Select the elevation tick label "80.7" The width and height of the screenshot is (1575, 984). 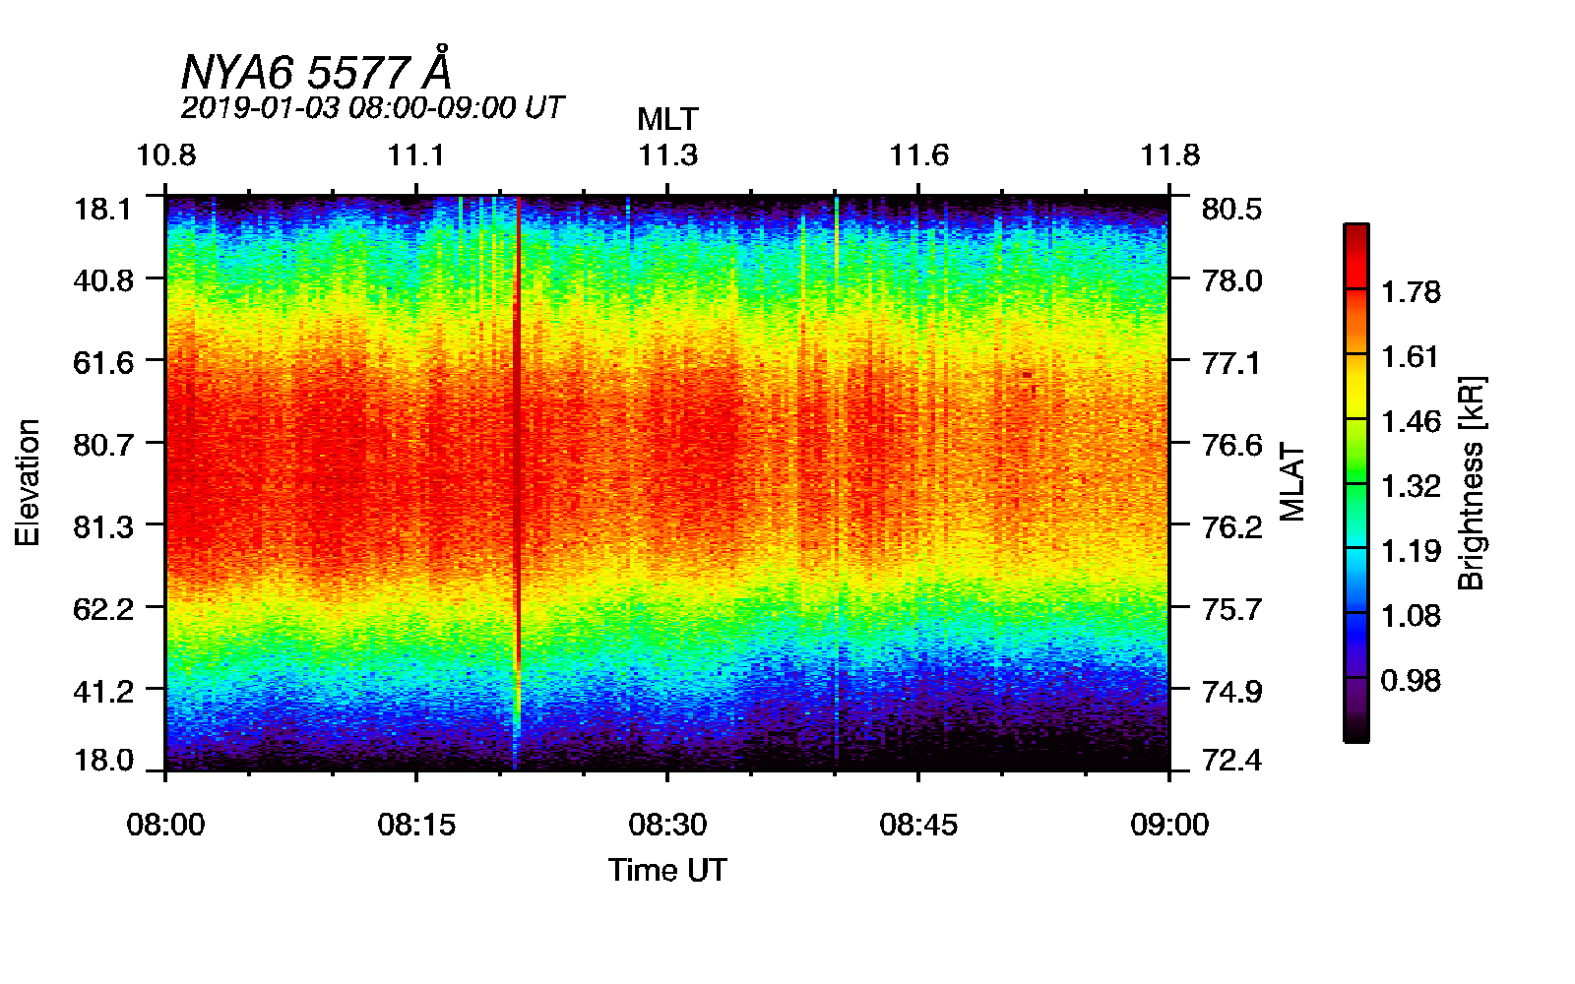click(103, 445)
